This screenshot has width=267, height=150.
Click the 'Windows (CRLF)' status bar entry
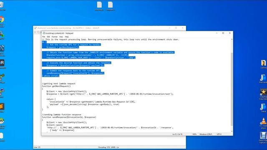[x=206, y=134]
